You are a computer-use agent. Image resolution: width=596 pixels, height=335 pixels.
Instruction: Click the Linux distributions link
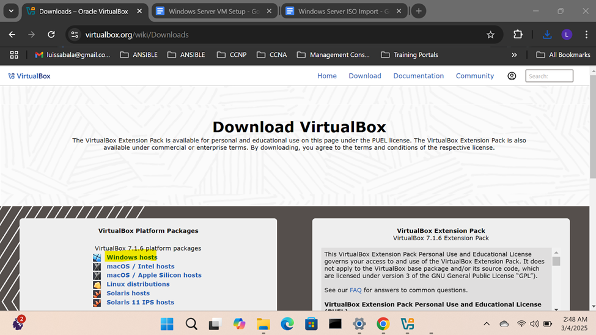coord(138,284)
